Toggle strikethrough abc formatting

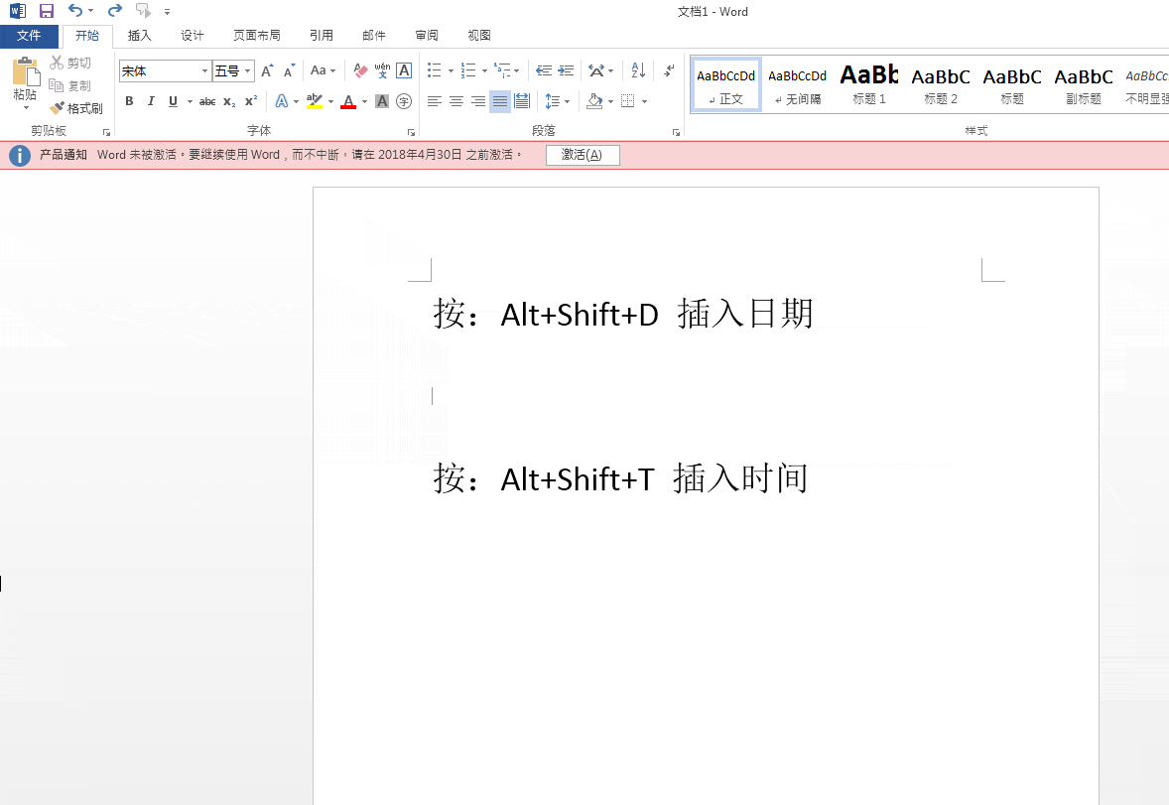click(x=207, y=101)
